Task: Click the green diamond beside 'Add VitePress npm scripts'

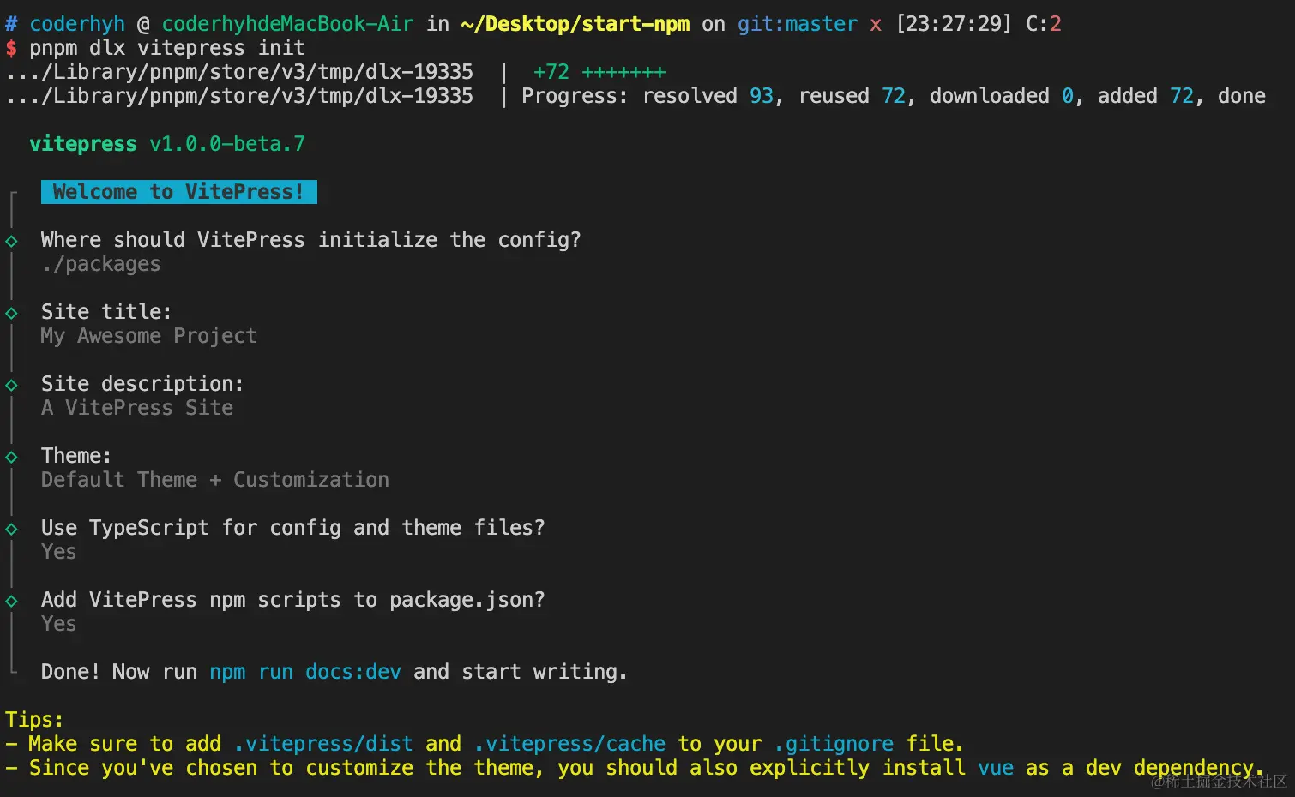Action: [x=11, y=601]
